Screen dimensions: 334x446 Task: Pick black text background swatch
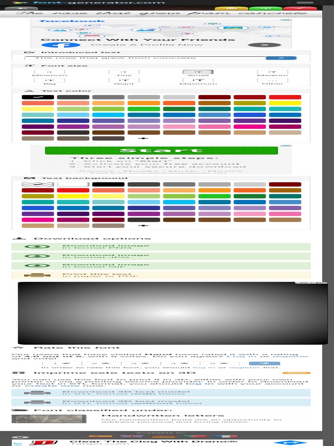pyautogui.click(x=108, y=184)
